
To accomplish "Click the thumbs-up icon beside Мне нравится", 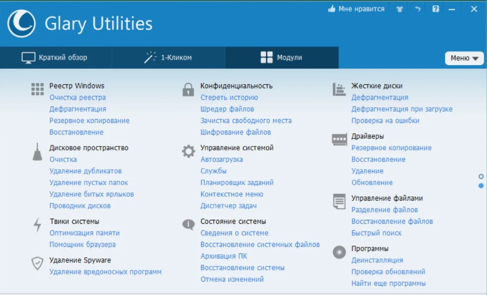I will point(332,9).
